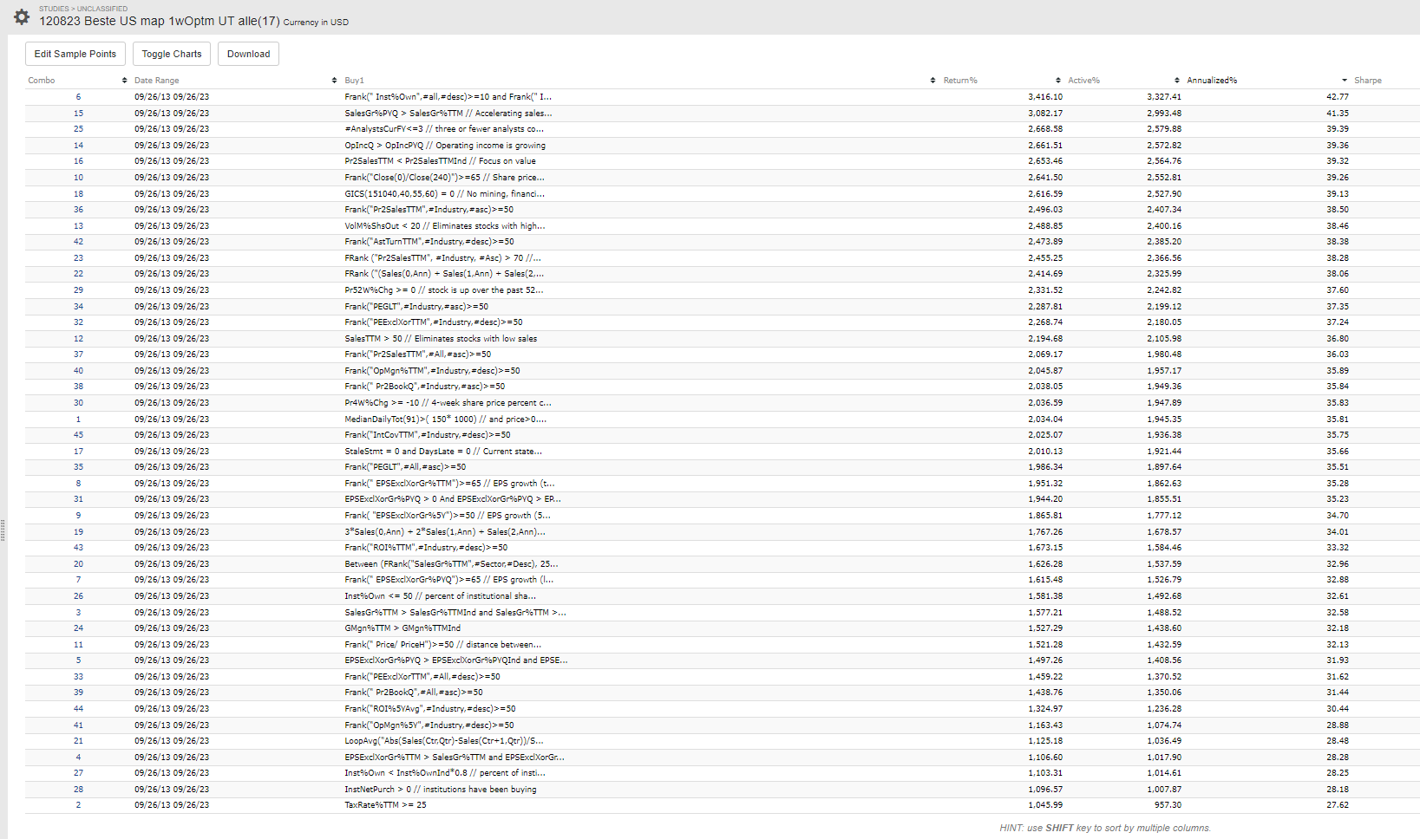Viewport: 1420px width, 839px height.
Task: Click the Buy1 column sort arrows
Action: click(x=932, y=81)
